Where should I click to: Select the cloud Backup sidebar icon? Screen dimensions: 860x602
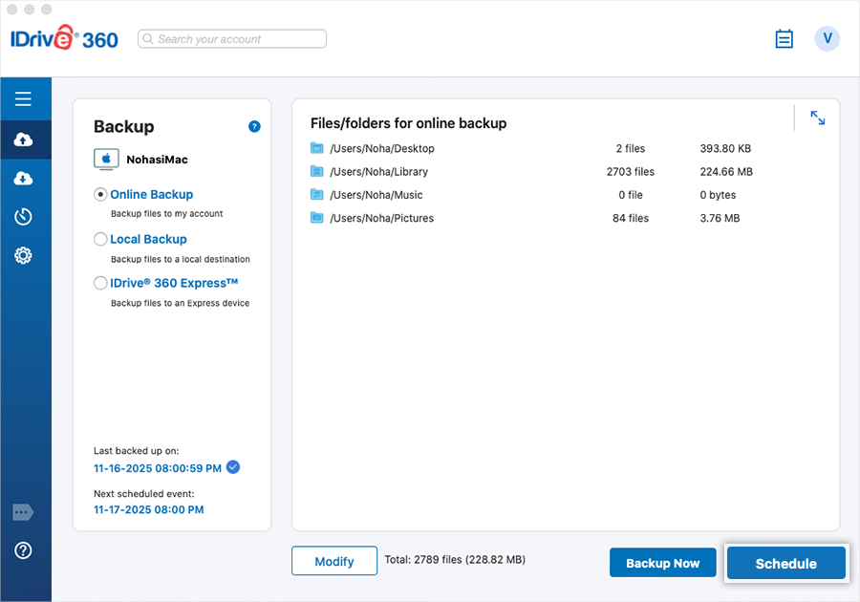tap(24, 140)
